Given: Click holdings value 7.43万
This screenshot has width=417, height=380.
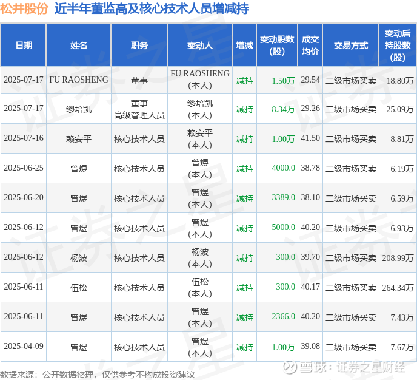Looking at the screenshot, I should click(402, 317).
